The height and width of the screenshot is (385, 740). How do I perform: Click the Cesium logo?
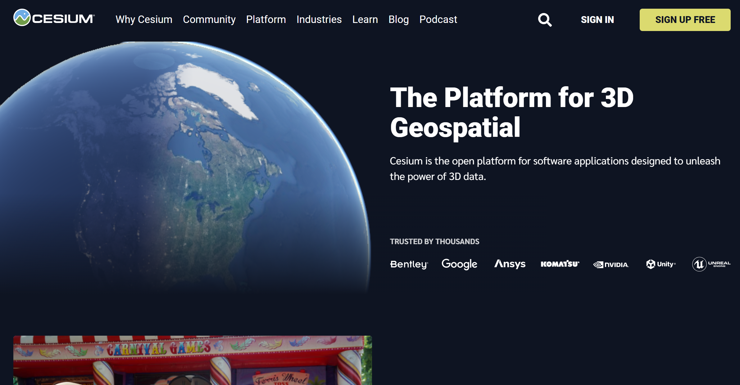53,19
